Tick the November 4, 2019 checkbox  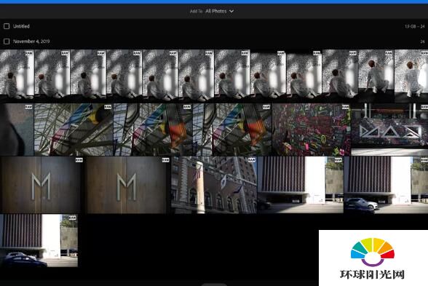pos(7,41)
